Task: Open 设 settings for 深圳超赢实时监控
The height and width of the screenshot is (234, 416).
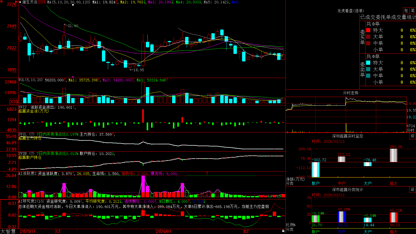Action: coord(413,136)
